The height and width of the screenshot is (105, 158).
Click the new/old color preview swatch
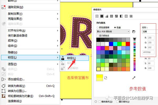tap(100, 78)
